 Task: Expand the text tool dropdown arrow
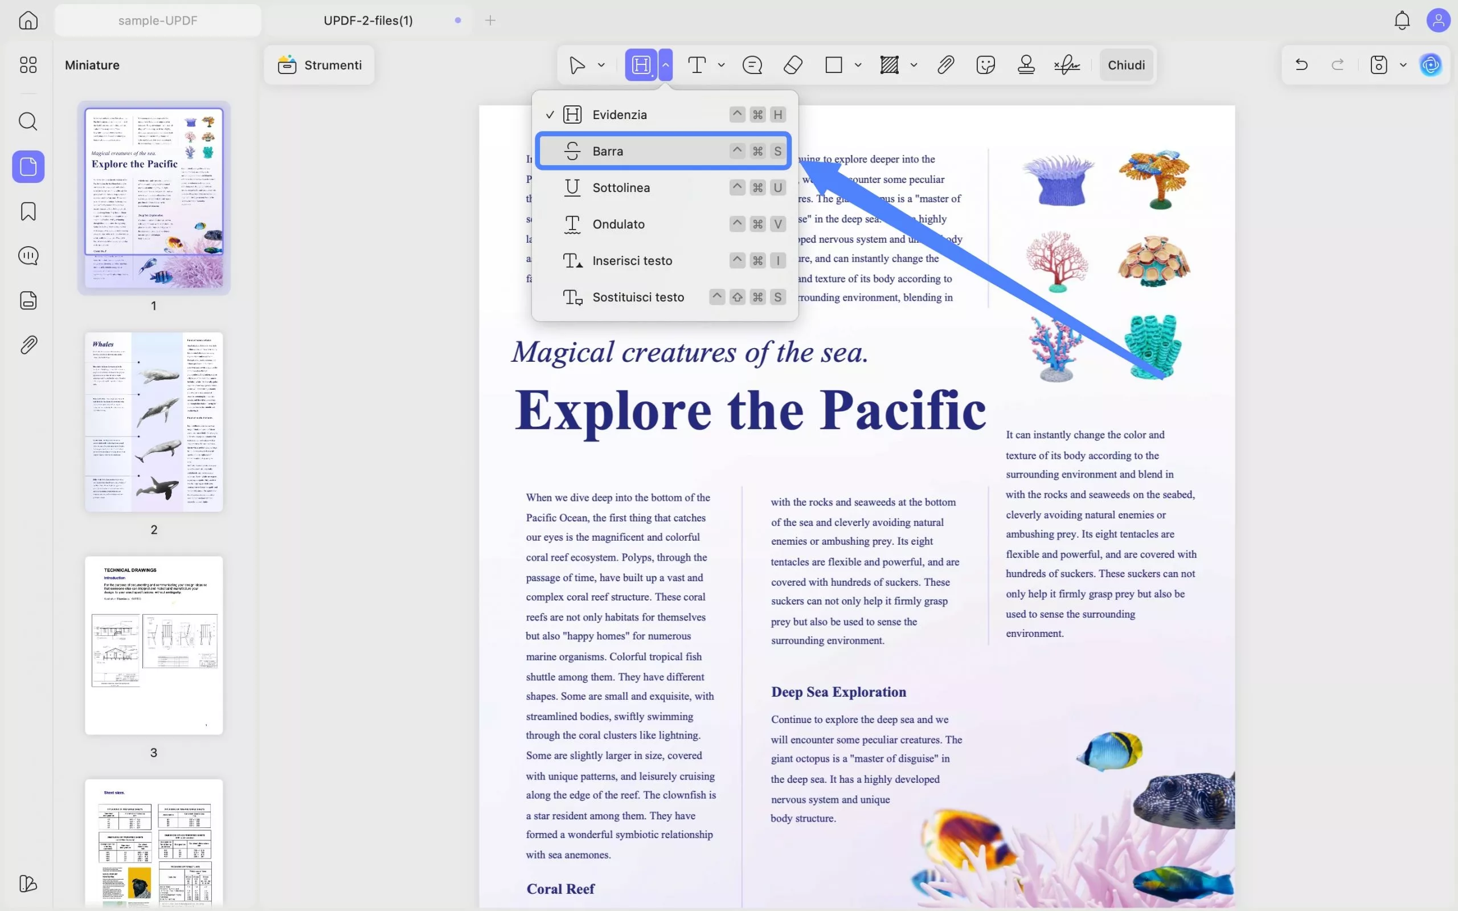pyautogui.click(x=721, y=65)
